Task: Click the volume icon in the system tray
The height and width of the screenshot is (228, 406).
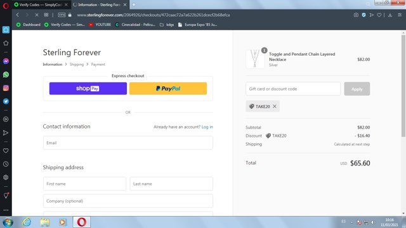Action: tap(373, 222)
